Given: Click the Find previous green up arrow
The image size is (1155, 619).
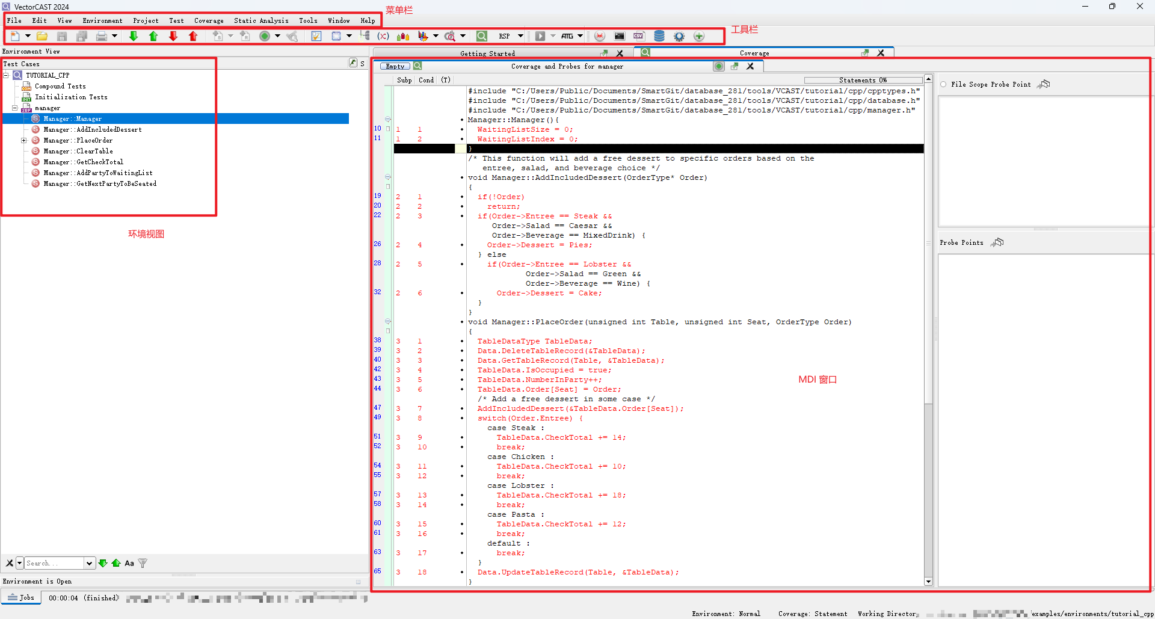Looking at the screenshot, I should [116, 563].
